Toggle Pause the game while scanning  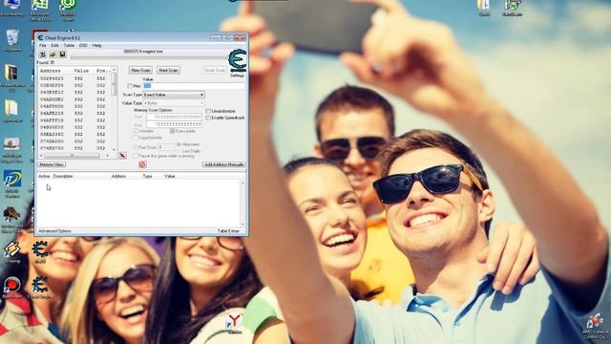click(136, 156)
